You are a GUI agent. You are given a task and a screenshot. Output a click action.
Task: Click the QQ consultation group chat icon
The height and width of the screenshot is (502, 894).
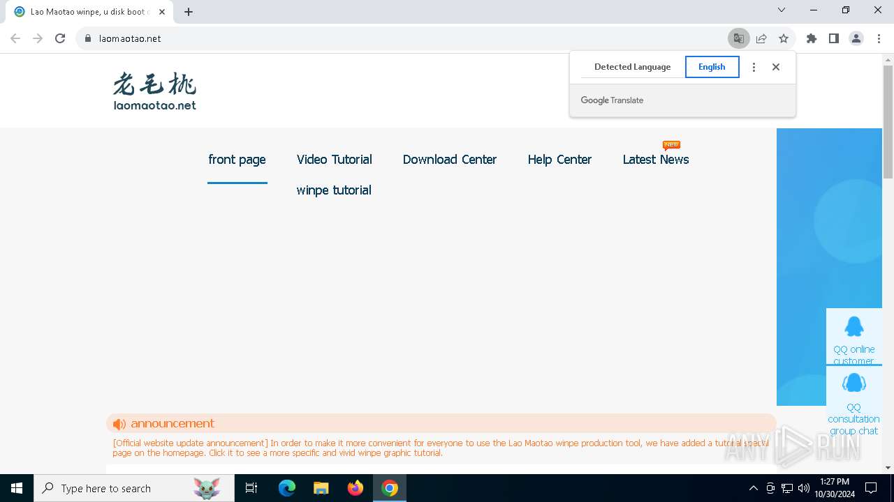(853, 383)
